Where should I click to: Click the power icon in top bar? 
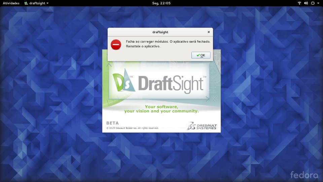[313, 3]
